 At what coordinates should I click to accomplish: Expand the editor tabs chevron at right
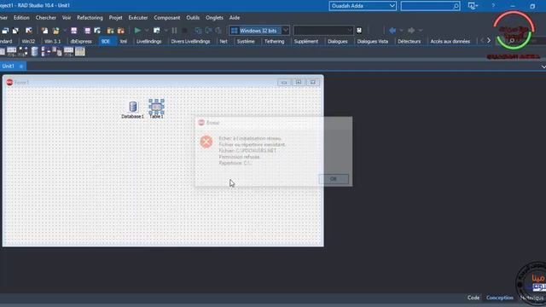pos(543,67)
